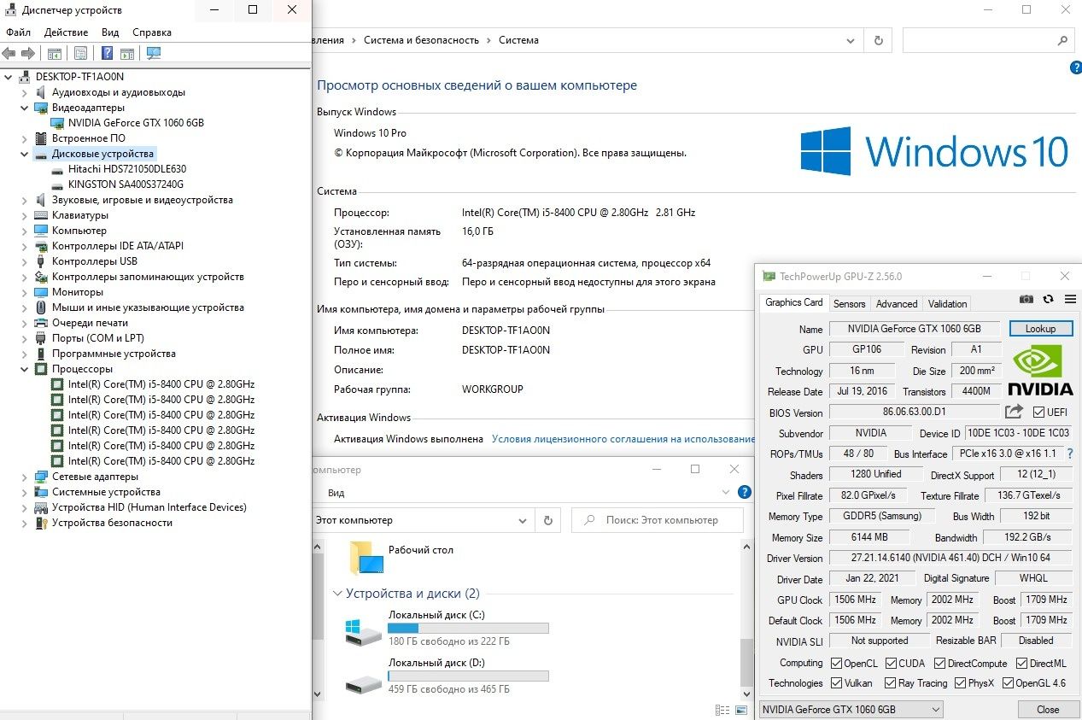The width and height of the screenshot is (1082, 720).
Task: Open the Действие menu
Action: [66, 32]
